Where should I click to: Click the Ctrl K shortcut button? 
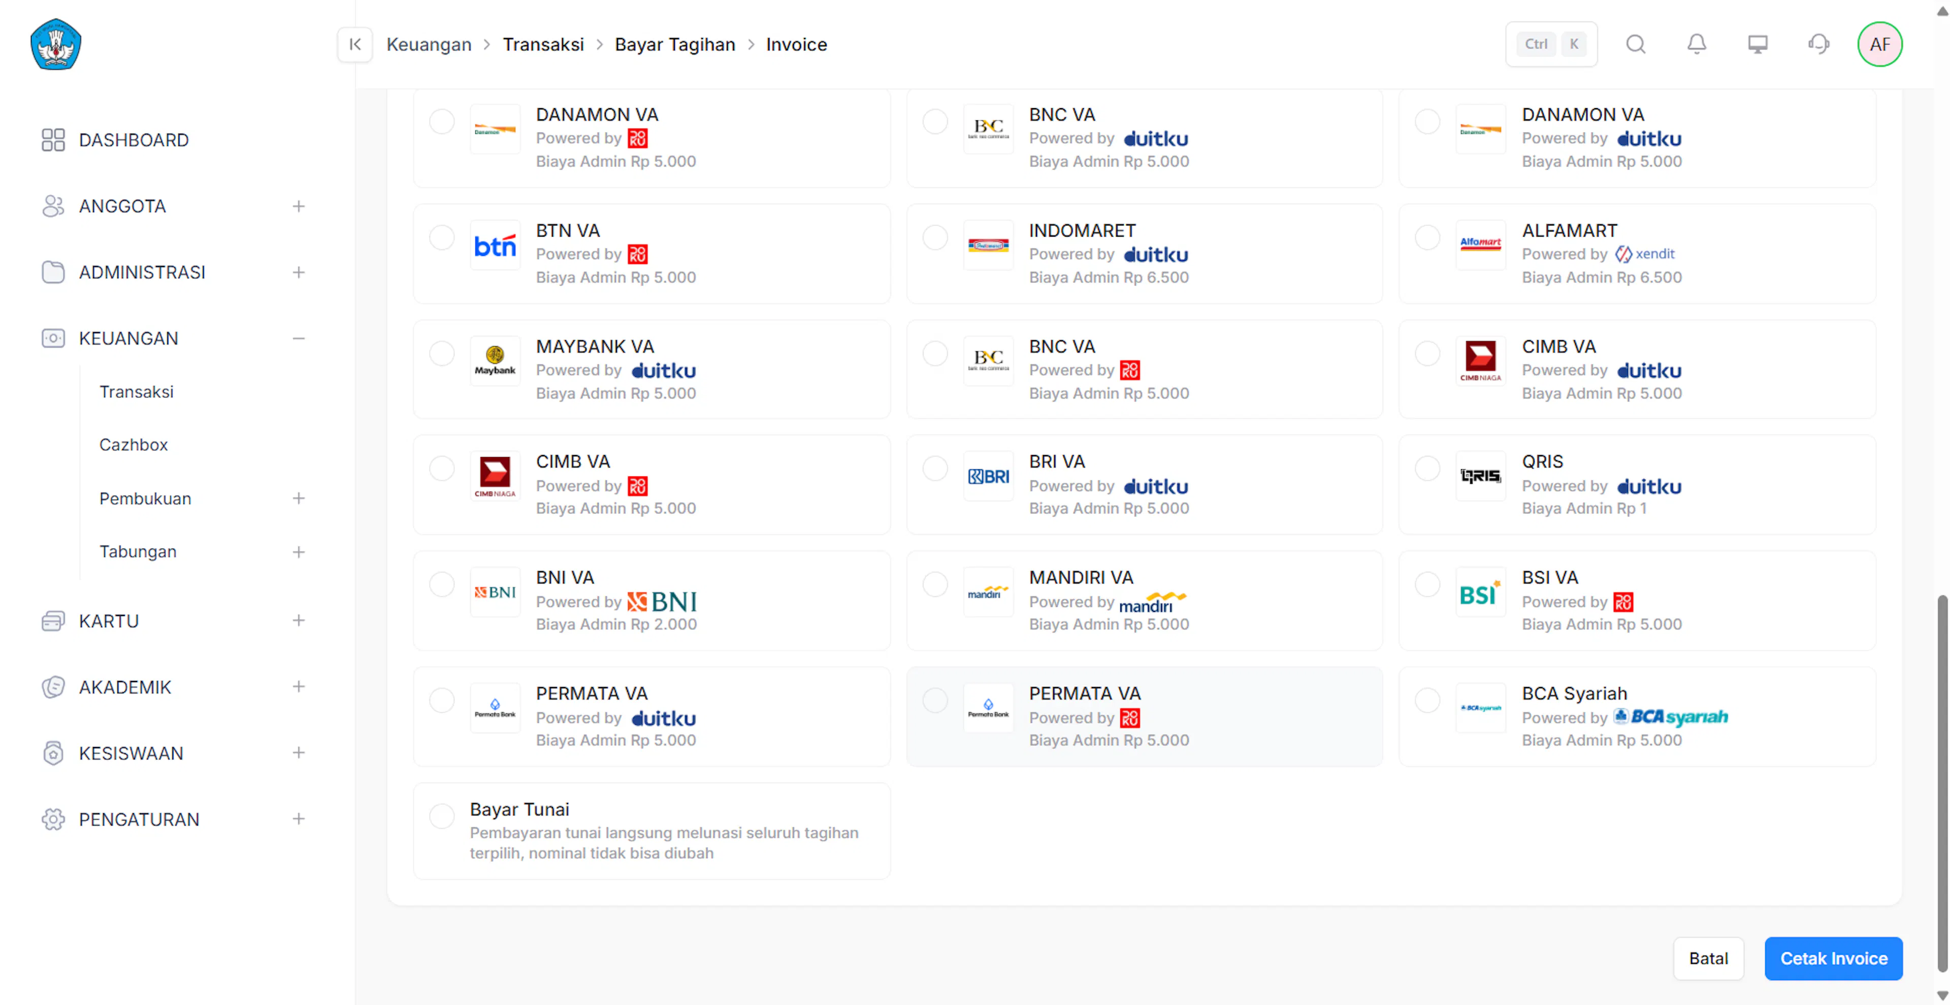click(x=1551, y=45)
